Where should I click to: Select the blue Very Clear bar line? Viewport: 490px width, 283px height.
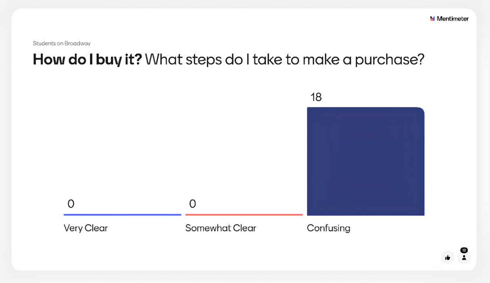(x=122, y=215)
